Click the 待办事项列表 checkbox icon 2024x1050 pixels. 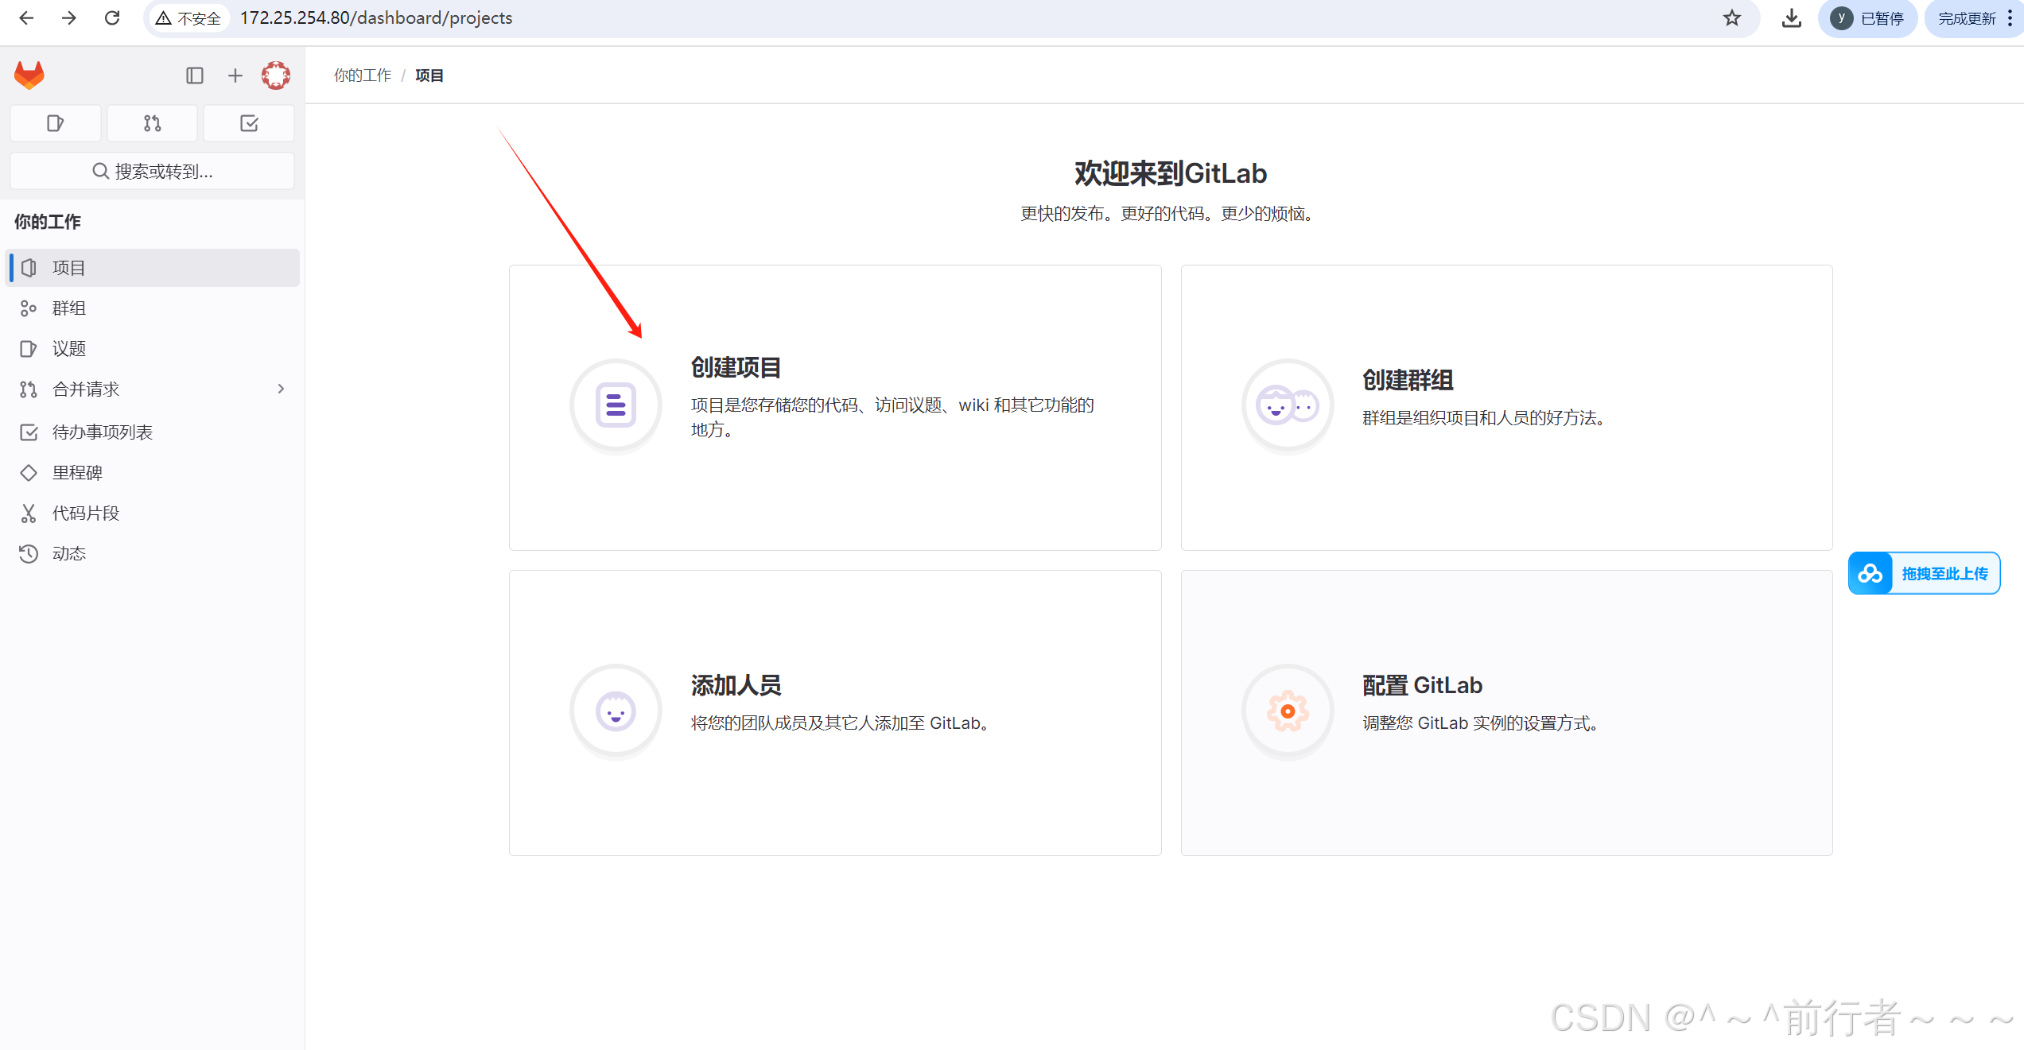(x=29, y=432)
